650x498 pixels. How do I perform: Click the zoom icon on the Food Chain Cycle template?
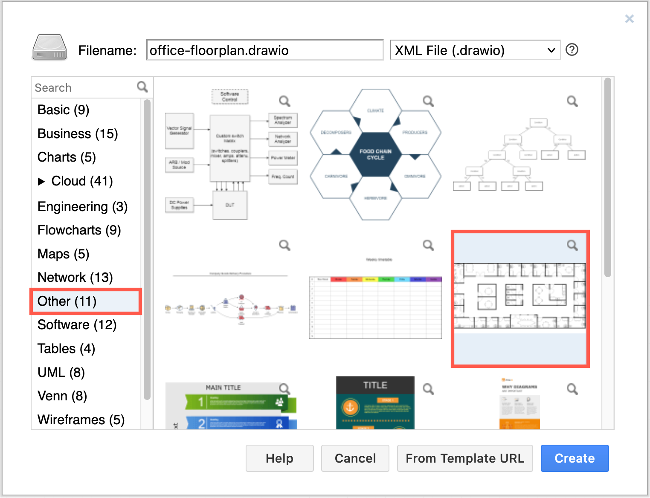pos(428,101)
